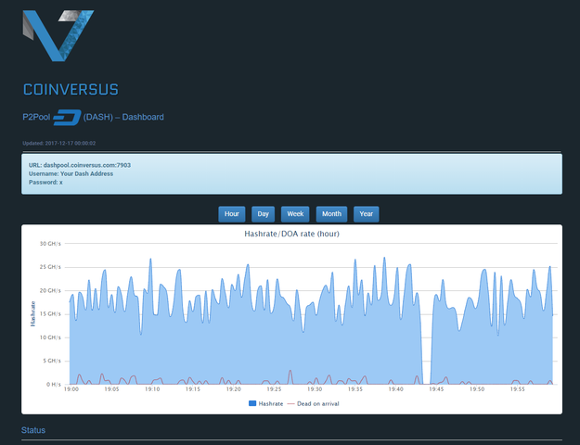Select the Week time range

[295, 214]
